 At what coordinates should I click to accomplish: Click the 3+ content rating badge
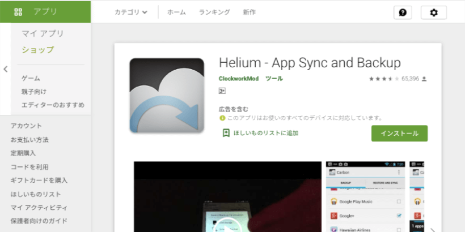(222, 91)
